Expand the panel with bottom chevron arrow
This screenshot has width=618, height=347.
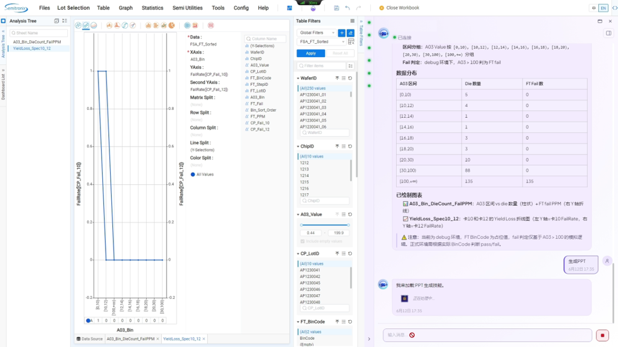(369, 339)
